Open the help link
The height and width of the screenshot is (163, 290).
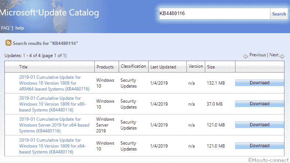click(20, 28)
